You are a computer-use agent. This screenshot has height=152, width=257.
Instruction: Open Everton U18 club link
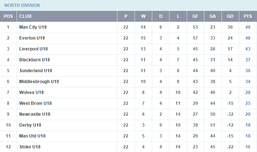[32, 38]
